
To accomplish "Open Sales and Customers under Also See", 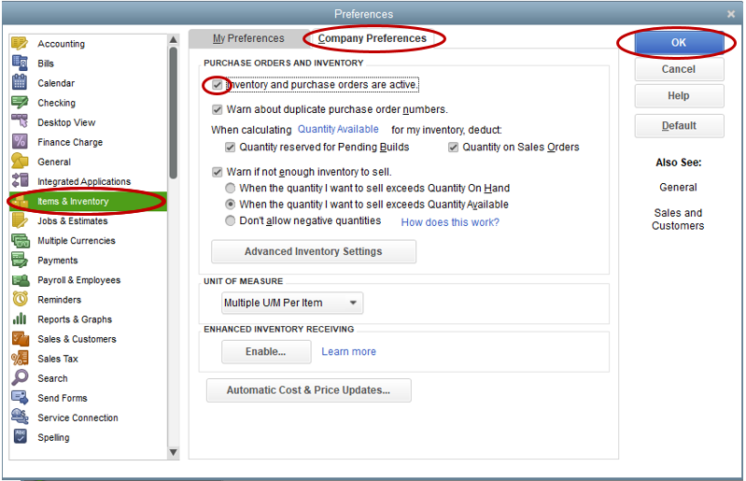I will (678, 219).
